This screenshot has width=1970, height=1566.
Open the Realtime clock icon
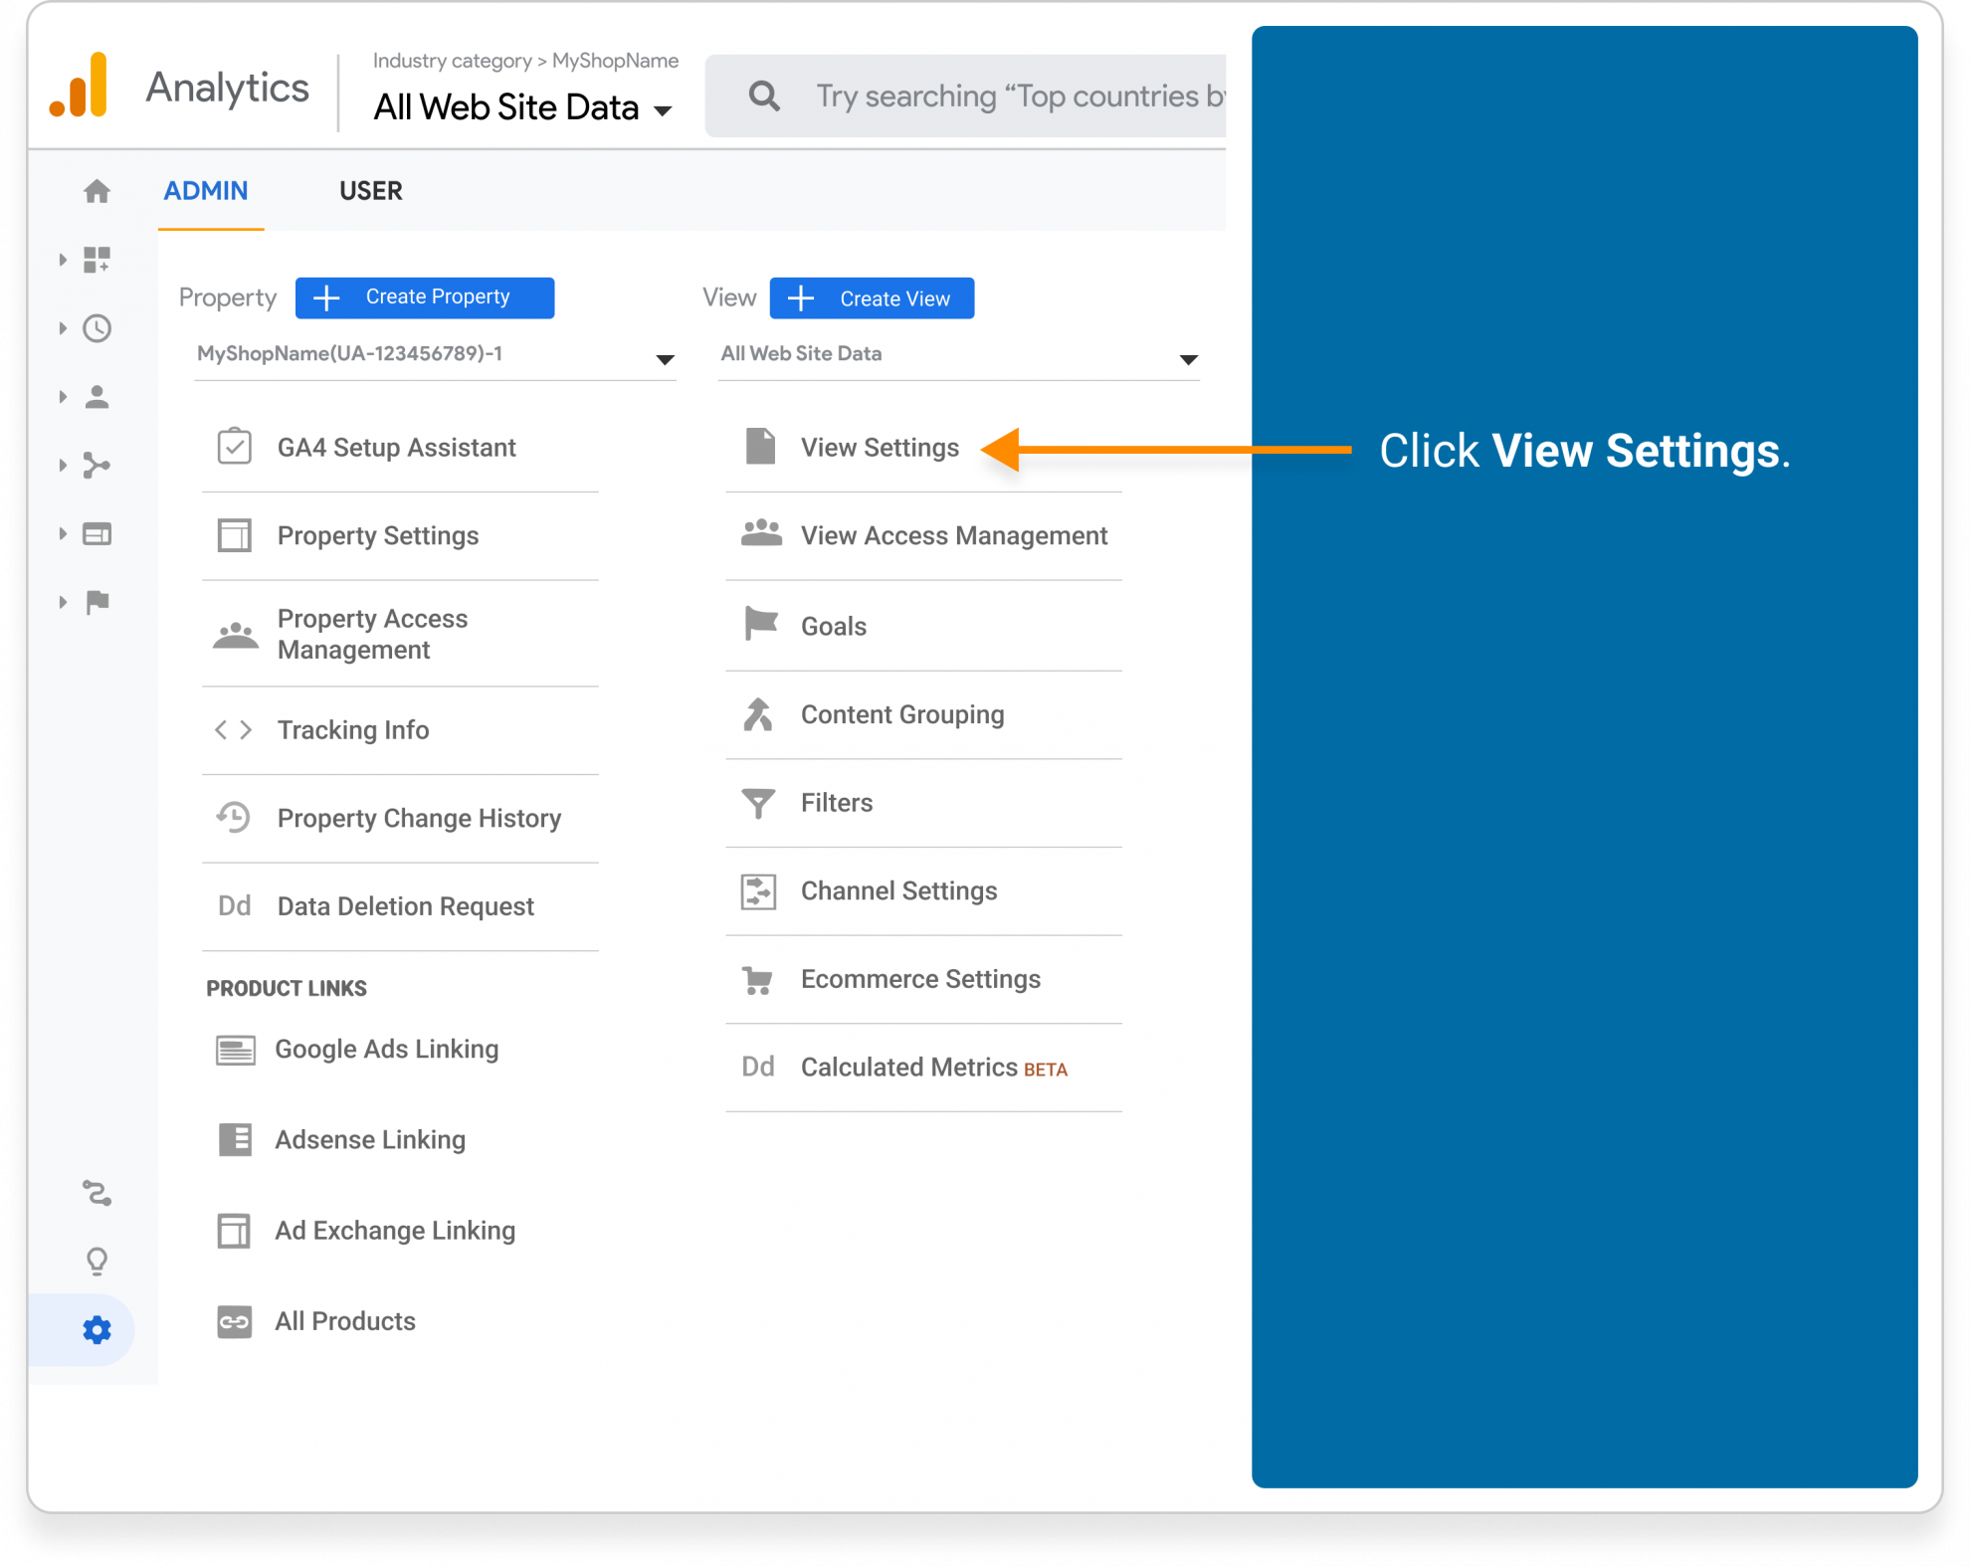coord(97,328)
